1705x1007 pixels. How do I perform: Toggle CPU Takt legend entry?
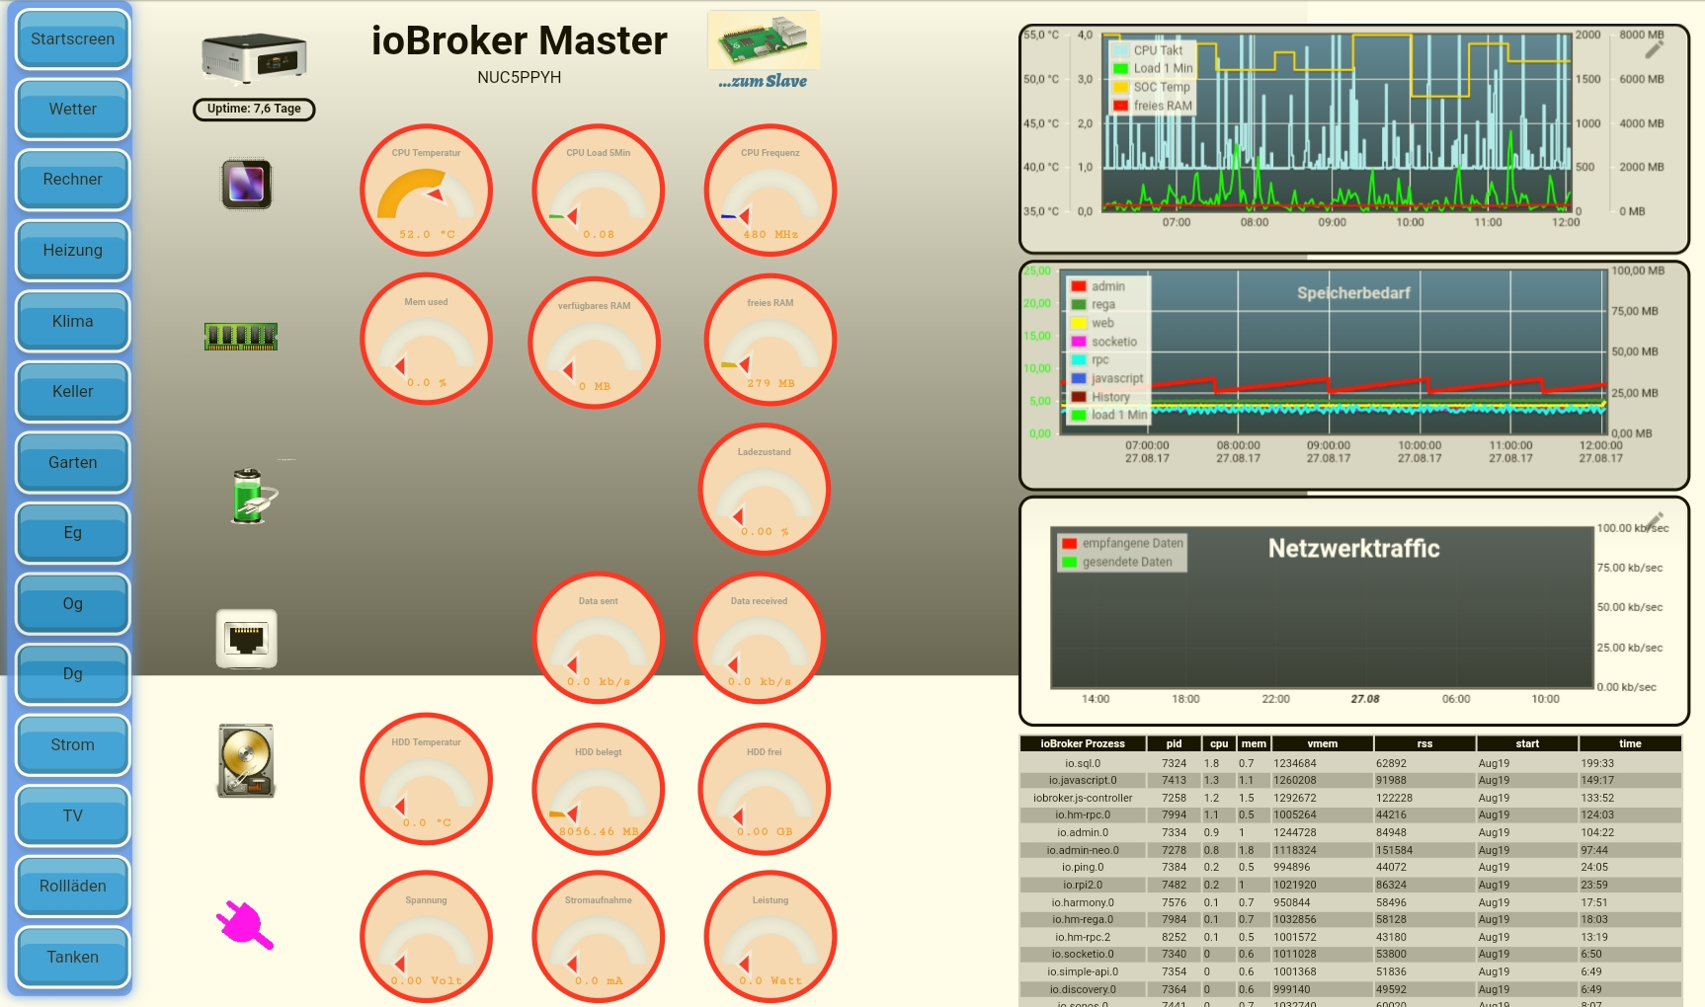1148,50
